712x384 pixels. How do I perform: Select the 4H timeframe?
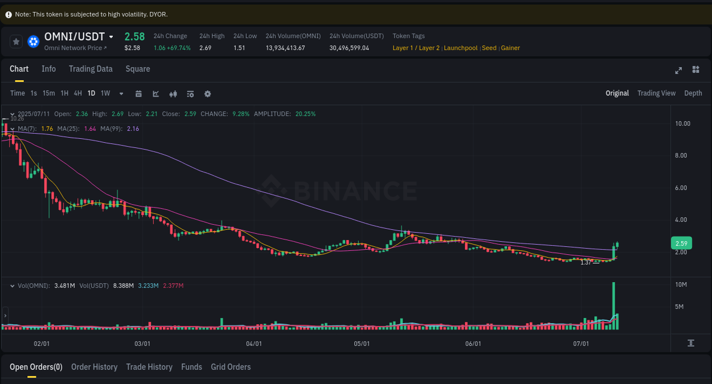(77, 93)
